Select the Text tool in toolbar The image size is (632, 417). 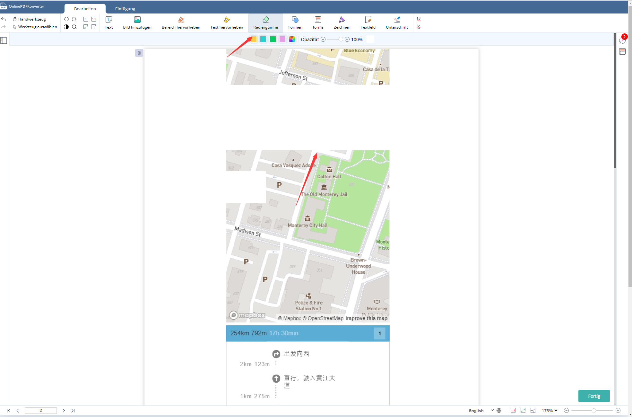[109, 22]
